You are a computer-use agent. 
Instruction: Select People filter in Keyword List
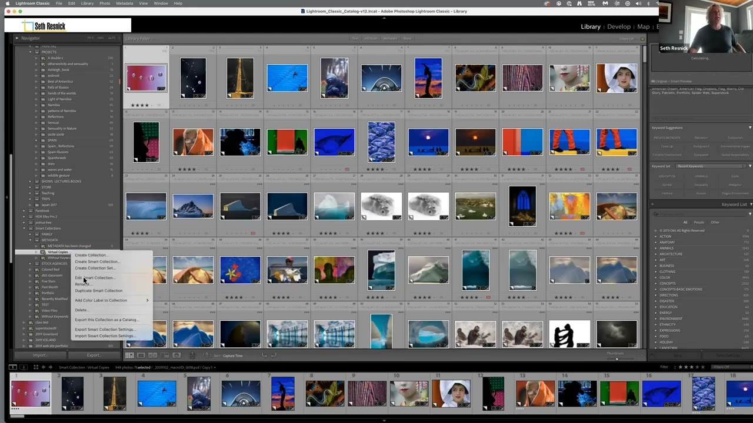tap(699, 223)
